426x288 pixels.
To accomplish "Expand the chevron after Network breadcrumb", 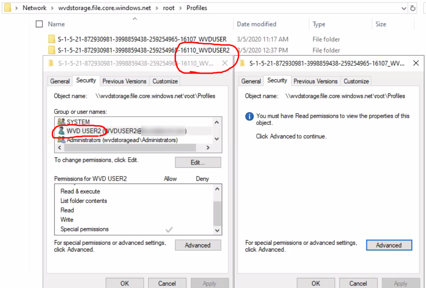I will [x=52, y=8].
